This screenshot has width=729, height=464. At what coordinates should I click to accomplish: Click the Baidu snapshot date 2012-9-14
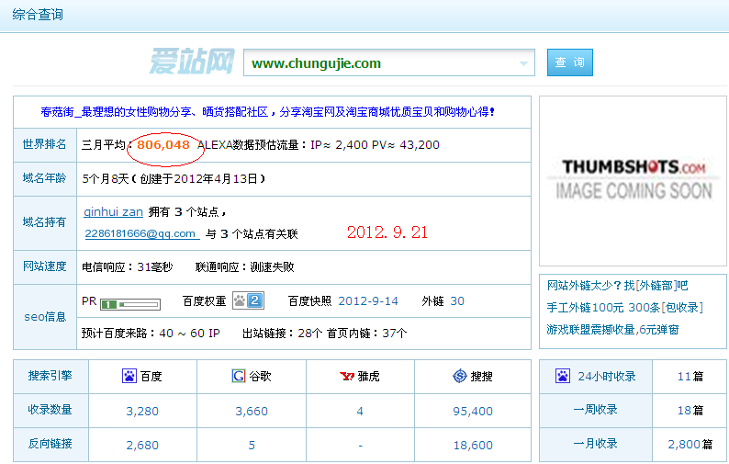pyautogui.click(x=368, y=301)
